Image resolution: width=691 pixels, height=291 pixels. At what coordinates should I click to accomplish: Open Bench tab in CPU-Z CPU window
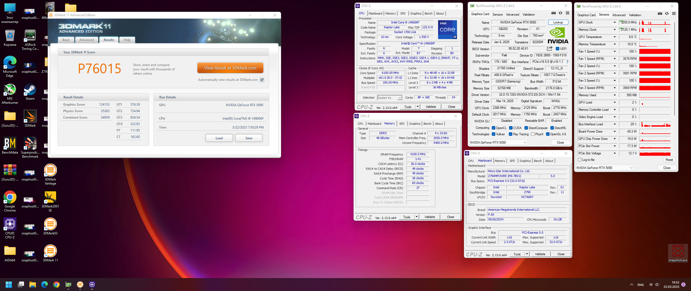428,13
